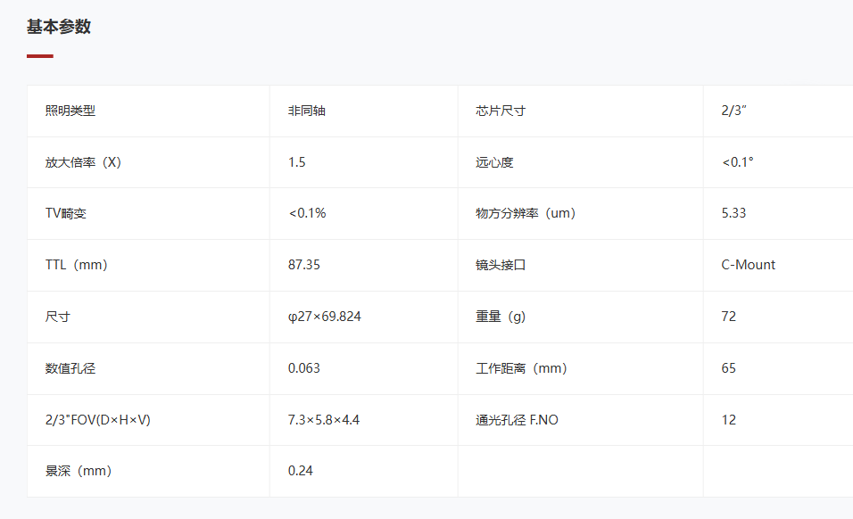Image resolution: width=853 pixels, height=519 pixels.
Task: Select the TV畸变 label
Action: click(66, 214)
